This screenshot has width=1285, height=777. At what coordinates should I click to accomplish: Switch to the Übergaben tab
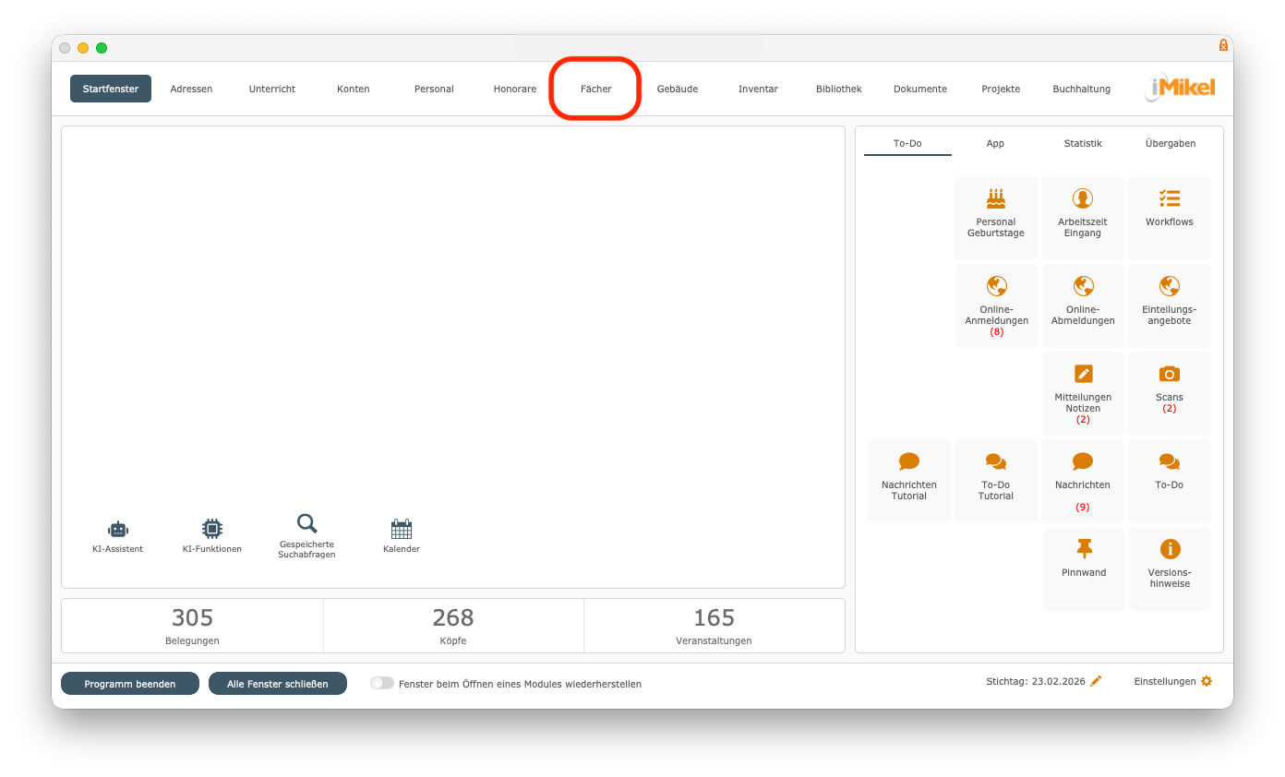coord(1170,143)
